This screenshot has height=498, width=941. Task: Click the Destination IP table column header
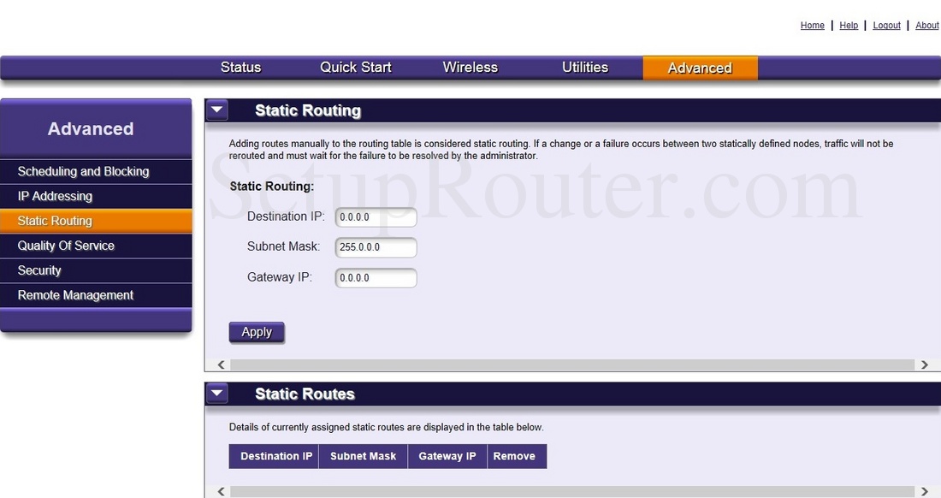pyautogui.click(x=274, y=456)
